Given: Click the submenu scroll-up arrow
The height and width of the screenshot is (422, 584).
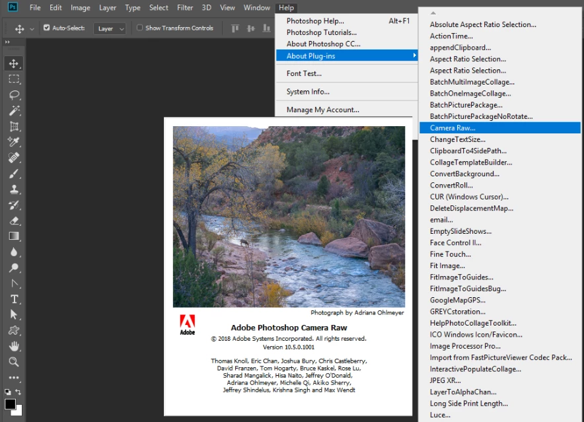Looking at the screenshot, I should 433,13.
